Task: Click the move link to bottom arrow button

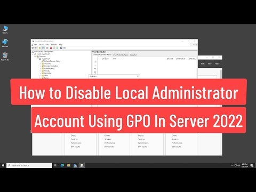Action: (x=95, y=73)
